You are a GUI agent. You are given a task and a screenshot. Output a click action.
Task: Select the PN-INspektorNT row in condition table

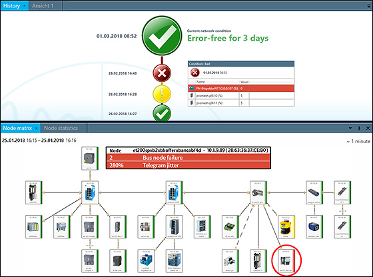(241, 89)
